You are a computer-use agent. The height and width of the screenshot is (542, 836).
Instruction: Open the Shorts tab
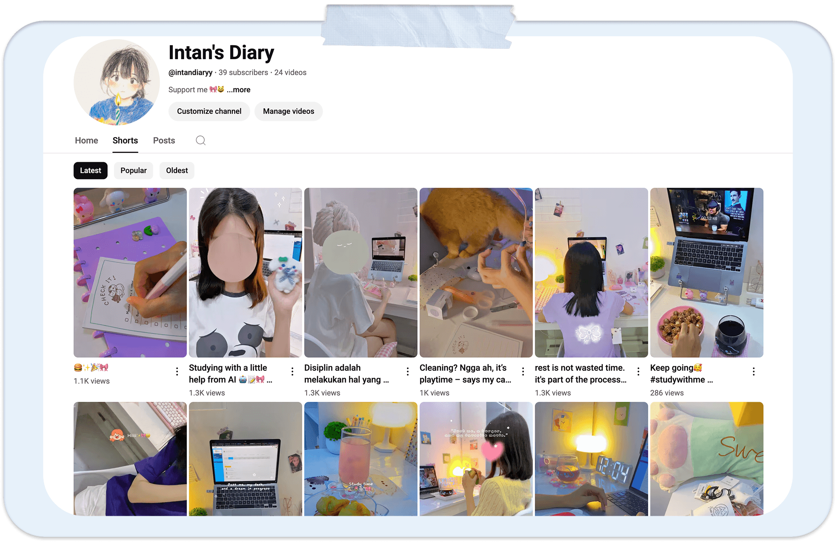pyautogui.click(x=125, y=141)
